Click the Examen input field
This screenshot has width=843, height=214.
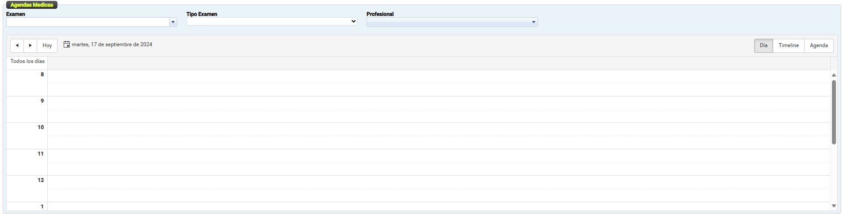88,22
